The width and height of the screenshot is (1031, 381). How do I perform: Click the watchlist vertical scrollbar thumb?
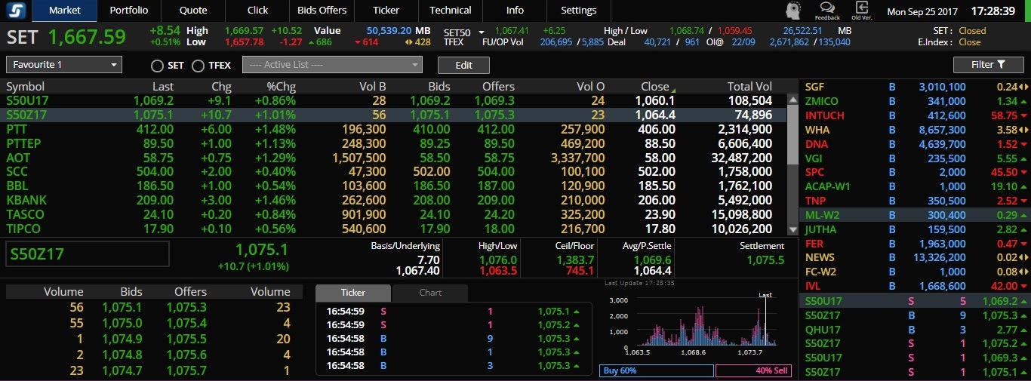point(792,134)
